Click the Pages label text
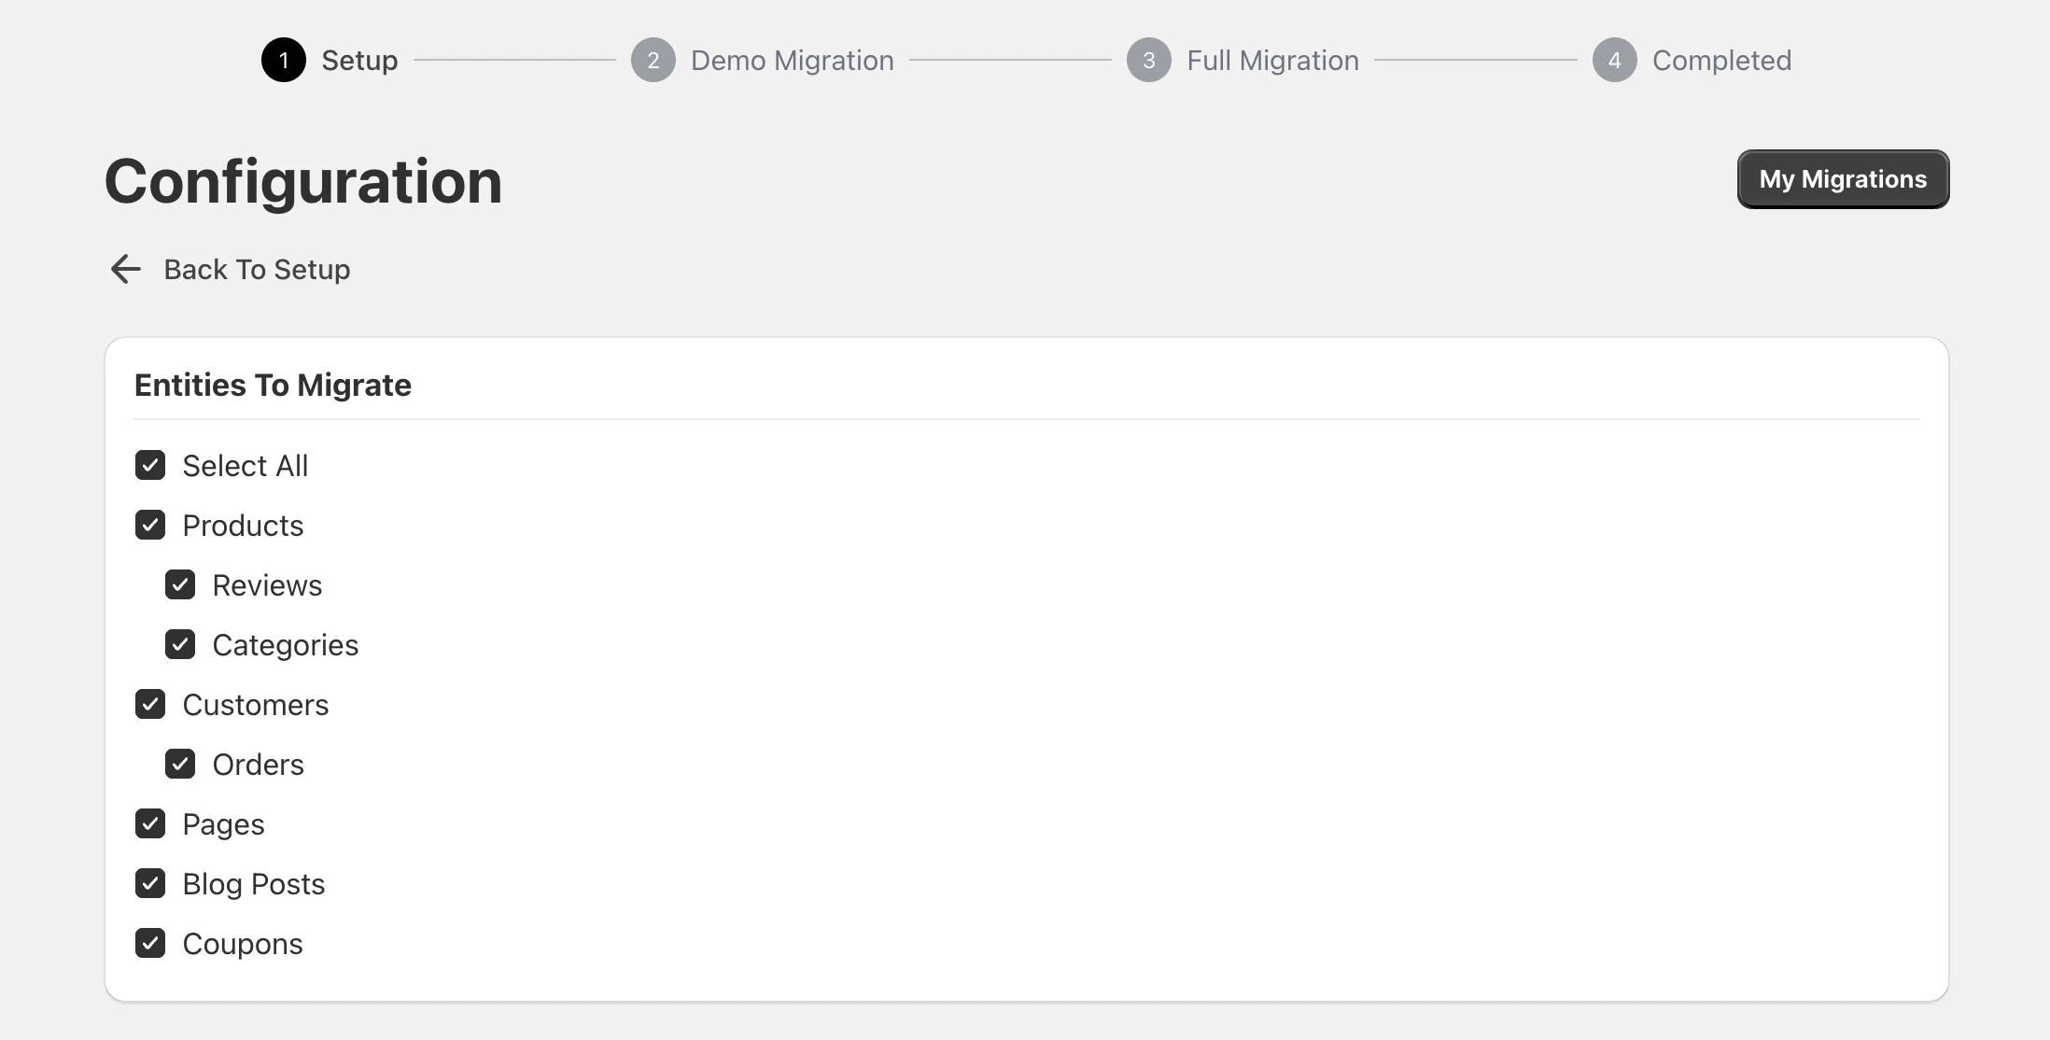2050x1040 pixels. [224, 824]
